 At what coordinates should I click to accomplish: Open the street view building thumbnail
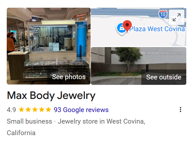click(138, 66)
